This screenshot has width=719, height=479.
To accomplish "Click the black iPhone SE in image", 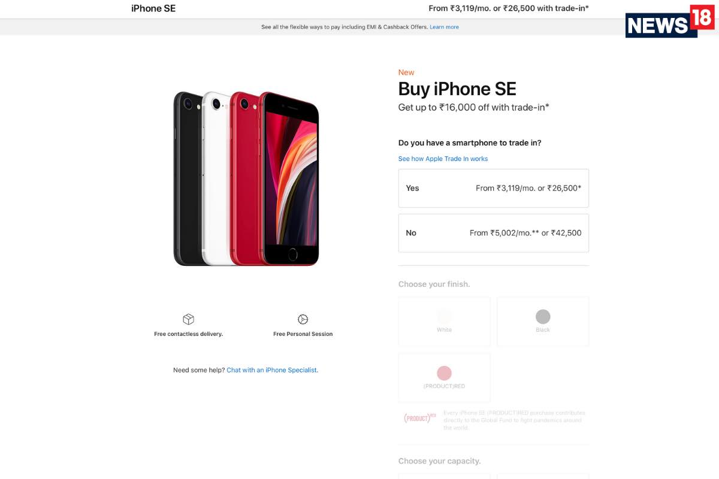I will (187, 179).
